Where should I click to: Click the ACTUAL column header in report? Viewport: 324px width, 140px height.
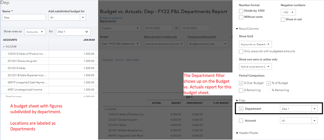click(157, 103)
